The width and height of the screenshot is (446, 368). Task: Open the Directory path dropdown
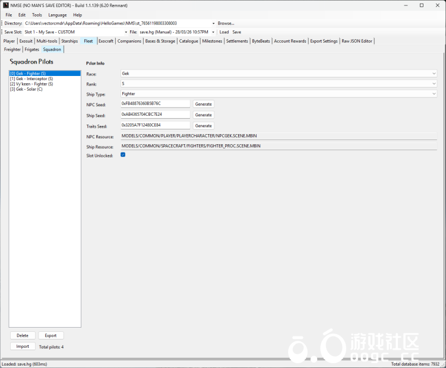pyautogui.click(x=213, y=23)
